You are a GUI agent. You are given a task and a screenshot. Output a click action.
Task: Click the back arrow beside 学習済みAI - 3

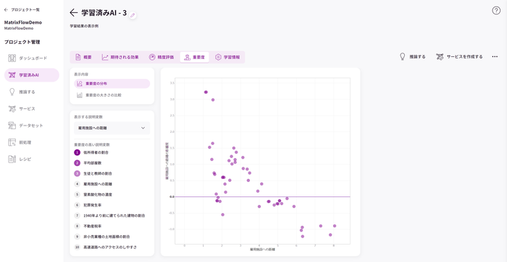tap(74, 12)
